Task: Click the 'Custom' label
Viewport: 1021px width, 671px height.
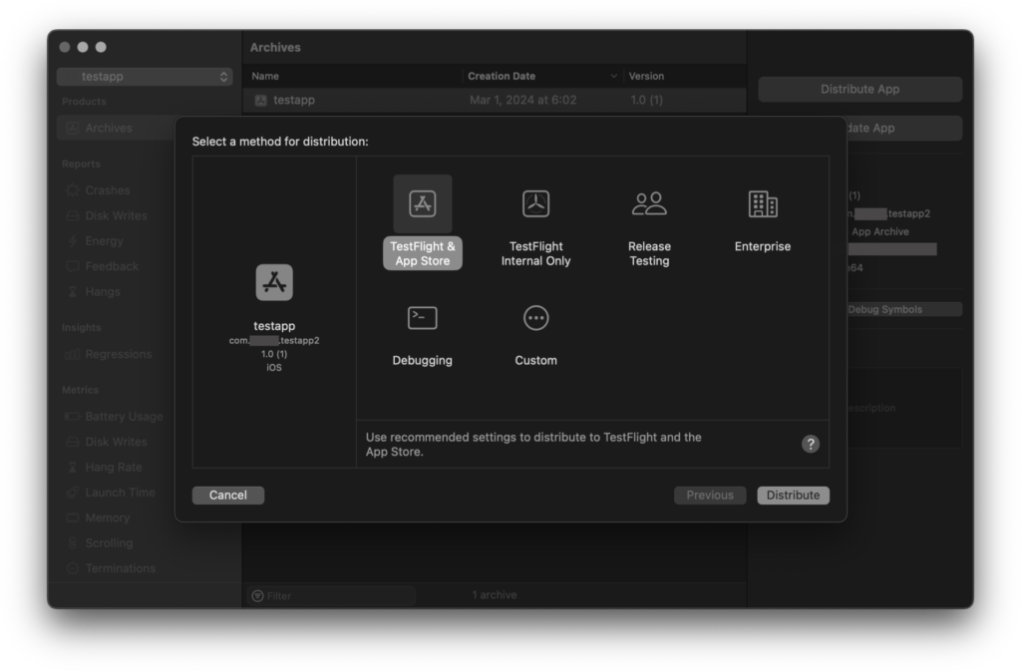Action: (x=535, y=361)
